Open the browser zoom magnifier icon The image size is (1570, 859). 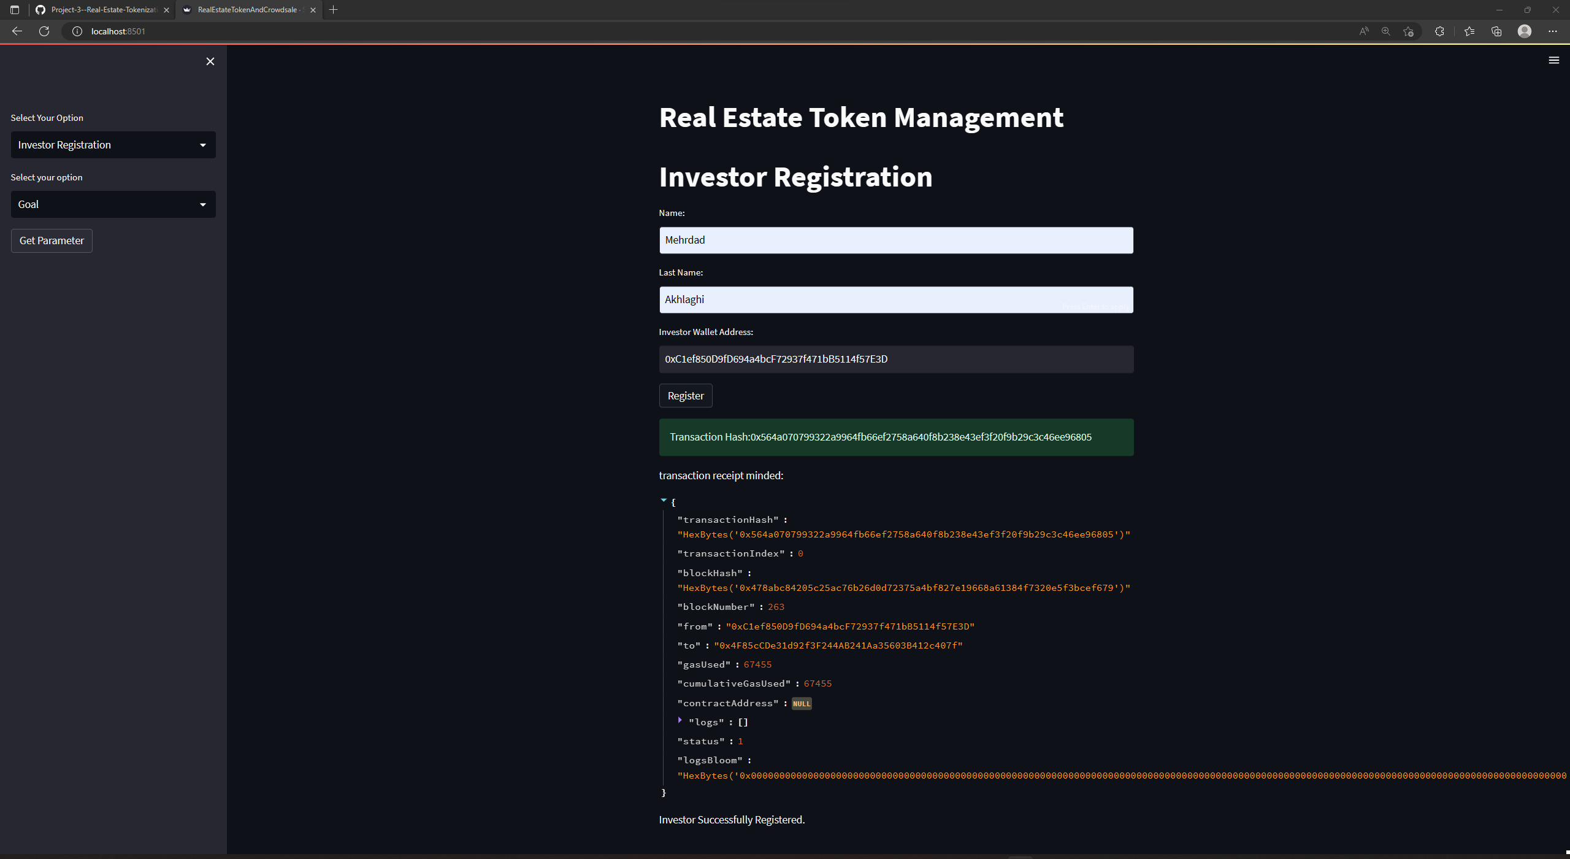click(1385, 31)
